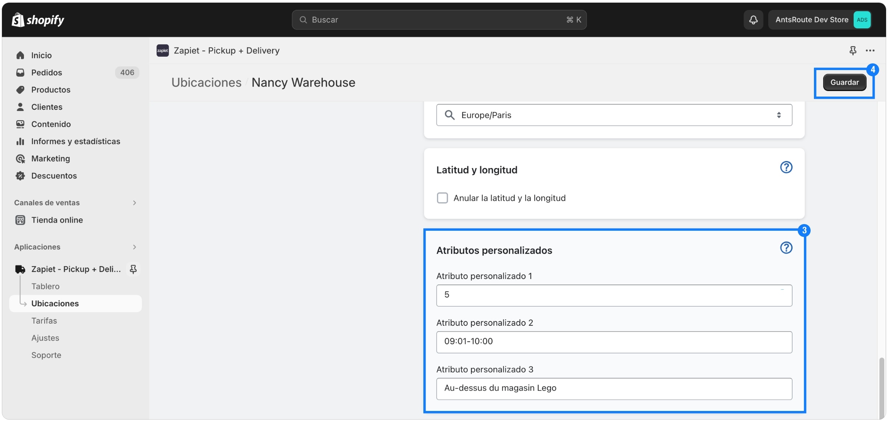Image resolution: width=888 pixels, height=422 pixels.
Task: Open the notifications bell
Action: point(753,20)
